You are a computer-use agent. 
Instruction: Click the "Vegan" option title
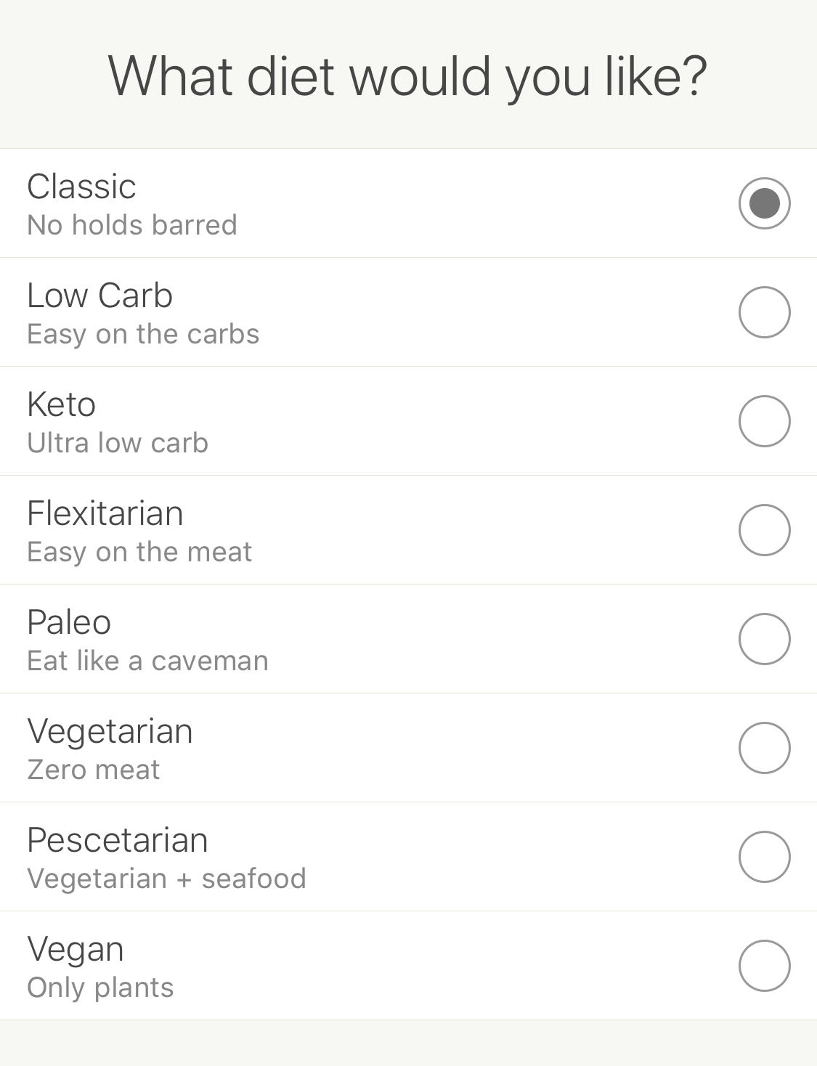pyautogui.click(x=76, y=949)
